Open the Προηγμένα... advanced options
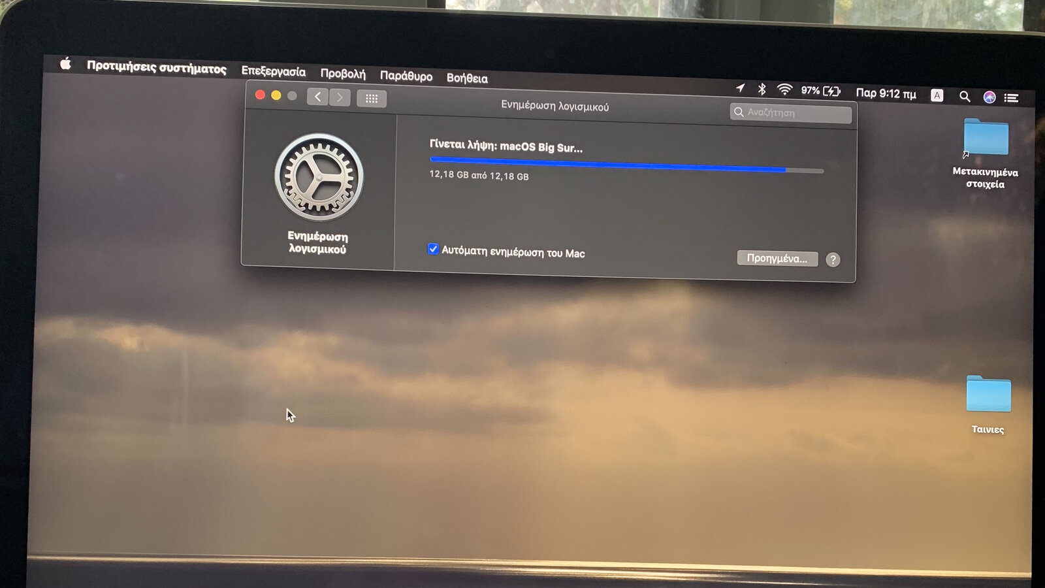 777,258
